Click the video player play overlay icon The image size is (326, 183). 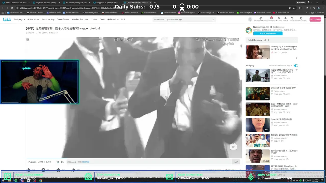[x=233, y=147]
